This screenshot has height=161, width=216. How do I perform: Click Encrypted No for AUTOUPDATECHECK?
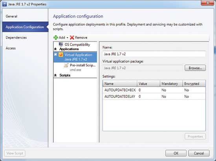187,90
